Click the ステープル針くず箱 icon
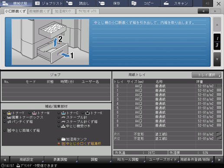Image resolution: width=224 pixels, height=168 pixels. point(63,122)
